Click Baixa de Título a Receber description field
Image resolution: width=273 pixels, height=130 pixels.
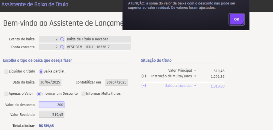(98, 39)
